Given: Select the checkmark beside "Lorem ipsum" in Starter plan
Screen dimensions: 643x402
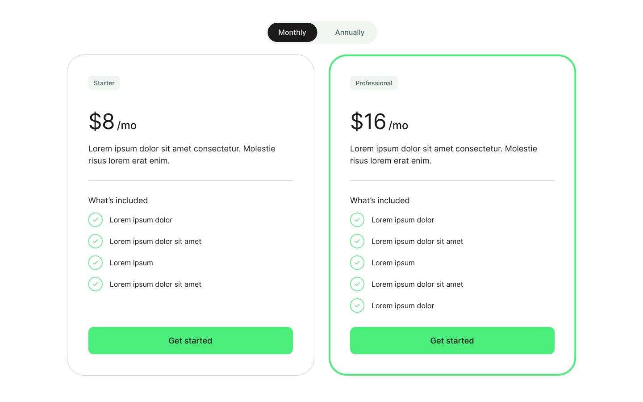Looking at the screenshot, I should [96, 263].
